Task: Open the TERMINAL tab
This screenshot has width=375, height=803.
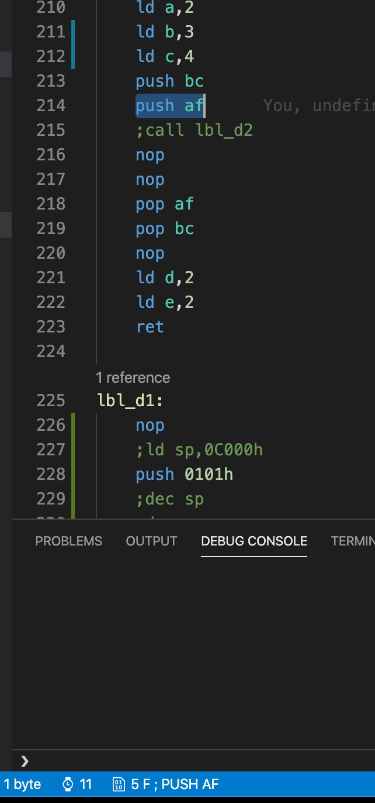Action: 353,541
